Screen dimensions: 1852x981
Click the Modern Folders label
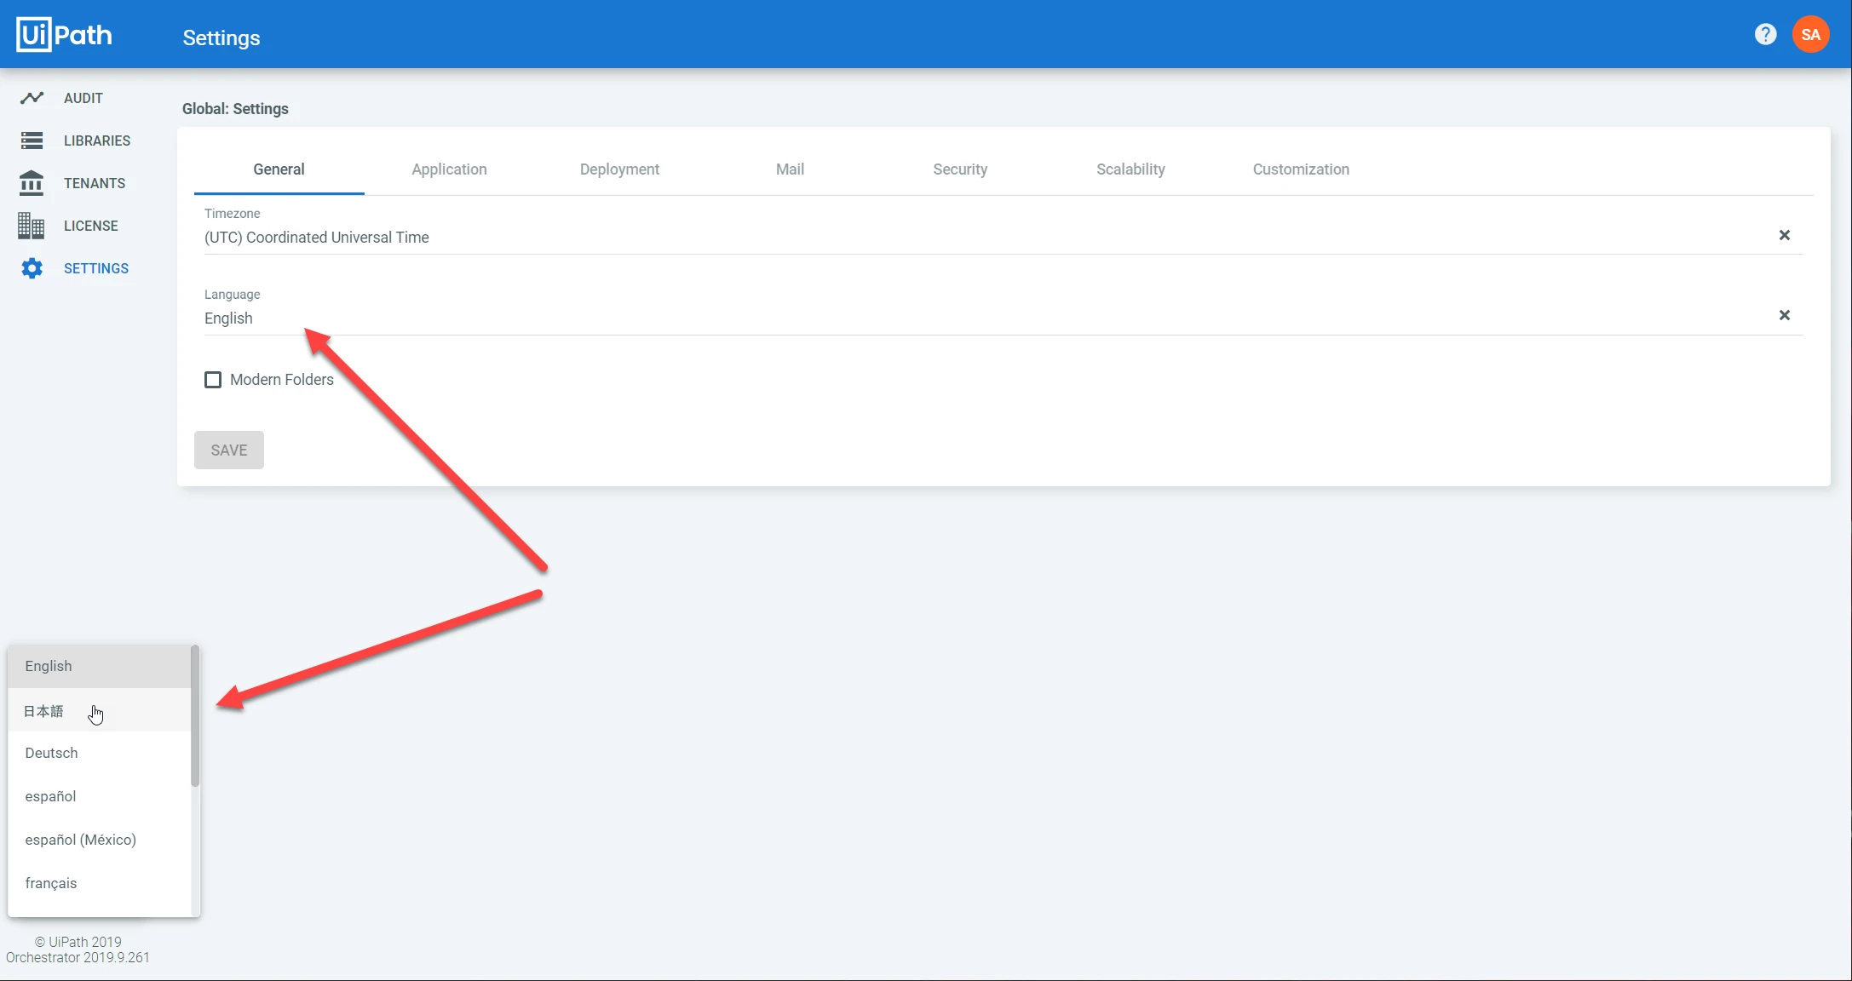pos(282,380)
